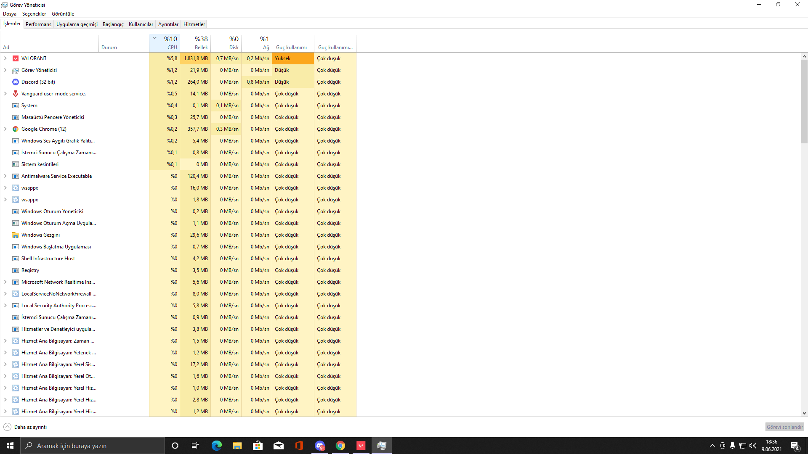Switch to the Performans tab
808x454 pixels.
tap(38, 24)
